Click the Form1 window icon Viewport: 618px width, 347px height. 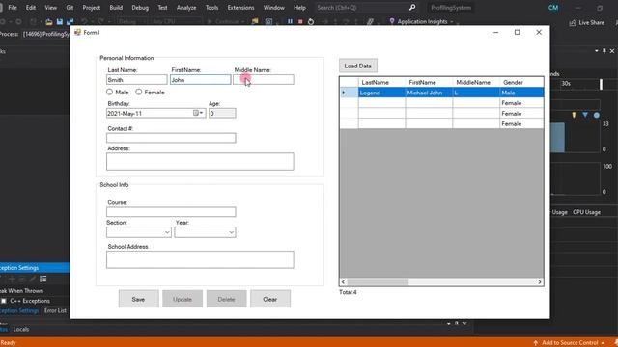[77, 32]
